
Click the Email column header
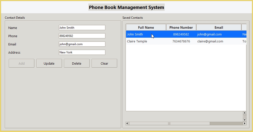click(219, 27)
